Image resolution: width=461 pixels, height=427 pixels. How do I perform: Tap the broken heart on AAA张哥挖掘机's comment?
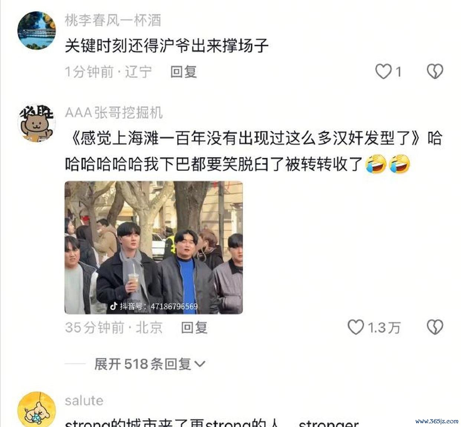click(435, 327)
